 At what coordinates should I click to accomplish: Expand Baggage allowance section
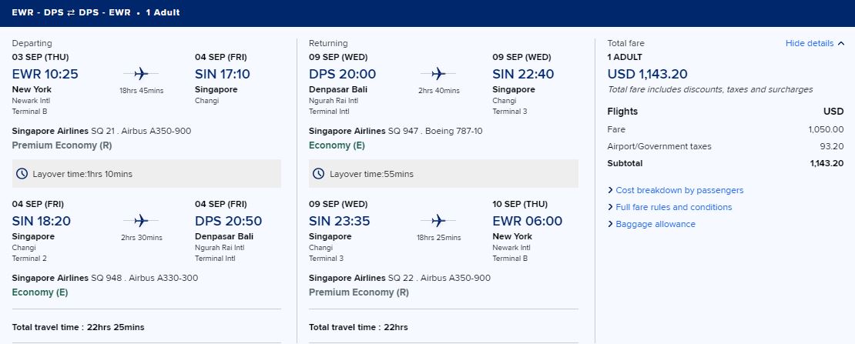click(655, 224)
